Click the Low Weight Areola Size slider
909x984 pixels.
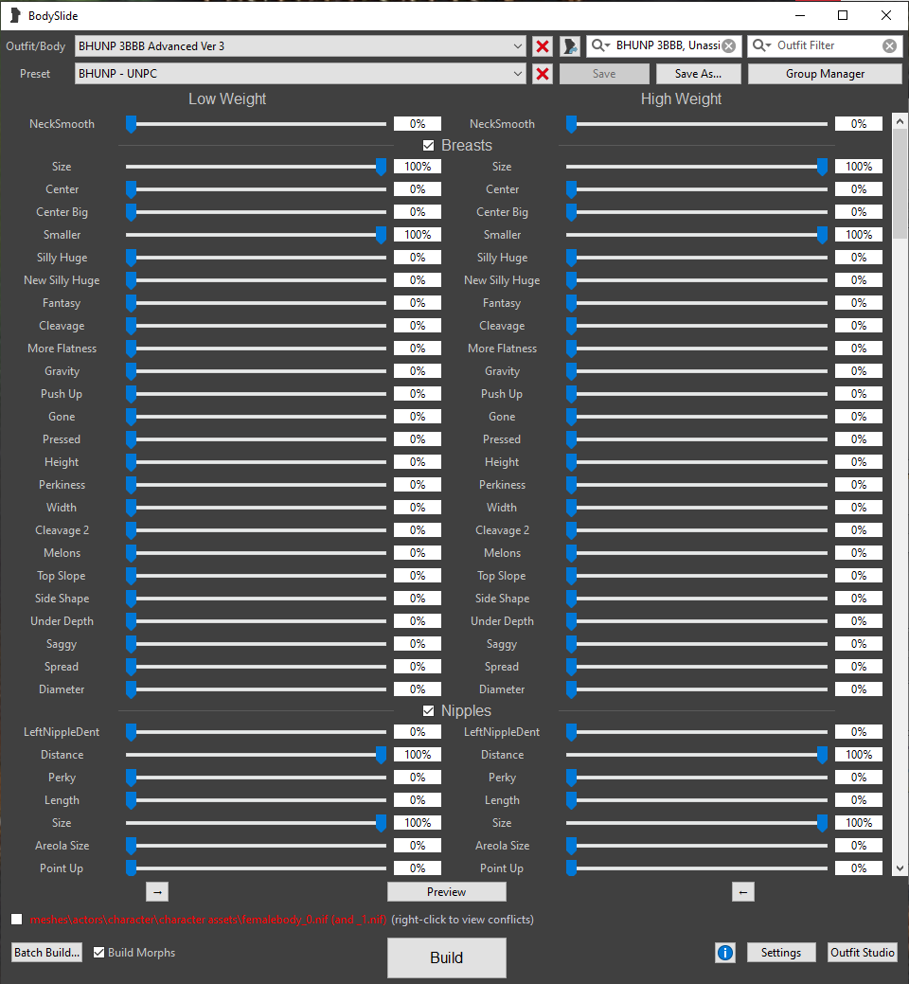click(x=256, y=846)
